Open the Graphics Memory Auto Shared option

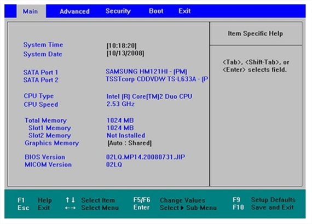pos(130,143)
